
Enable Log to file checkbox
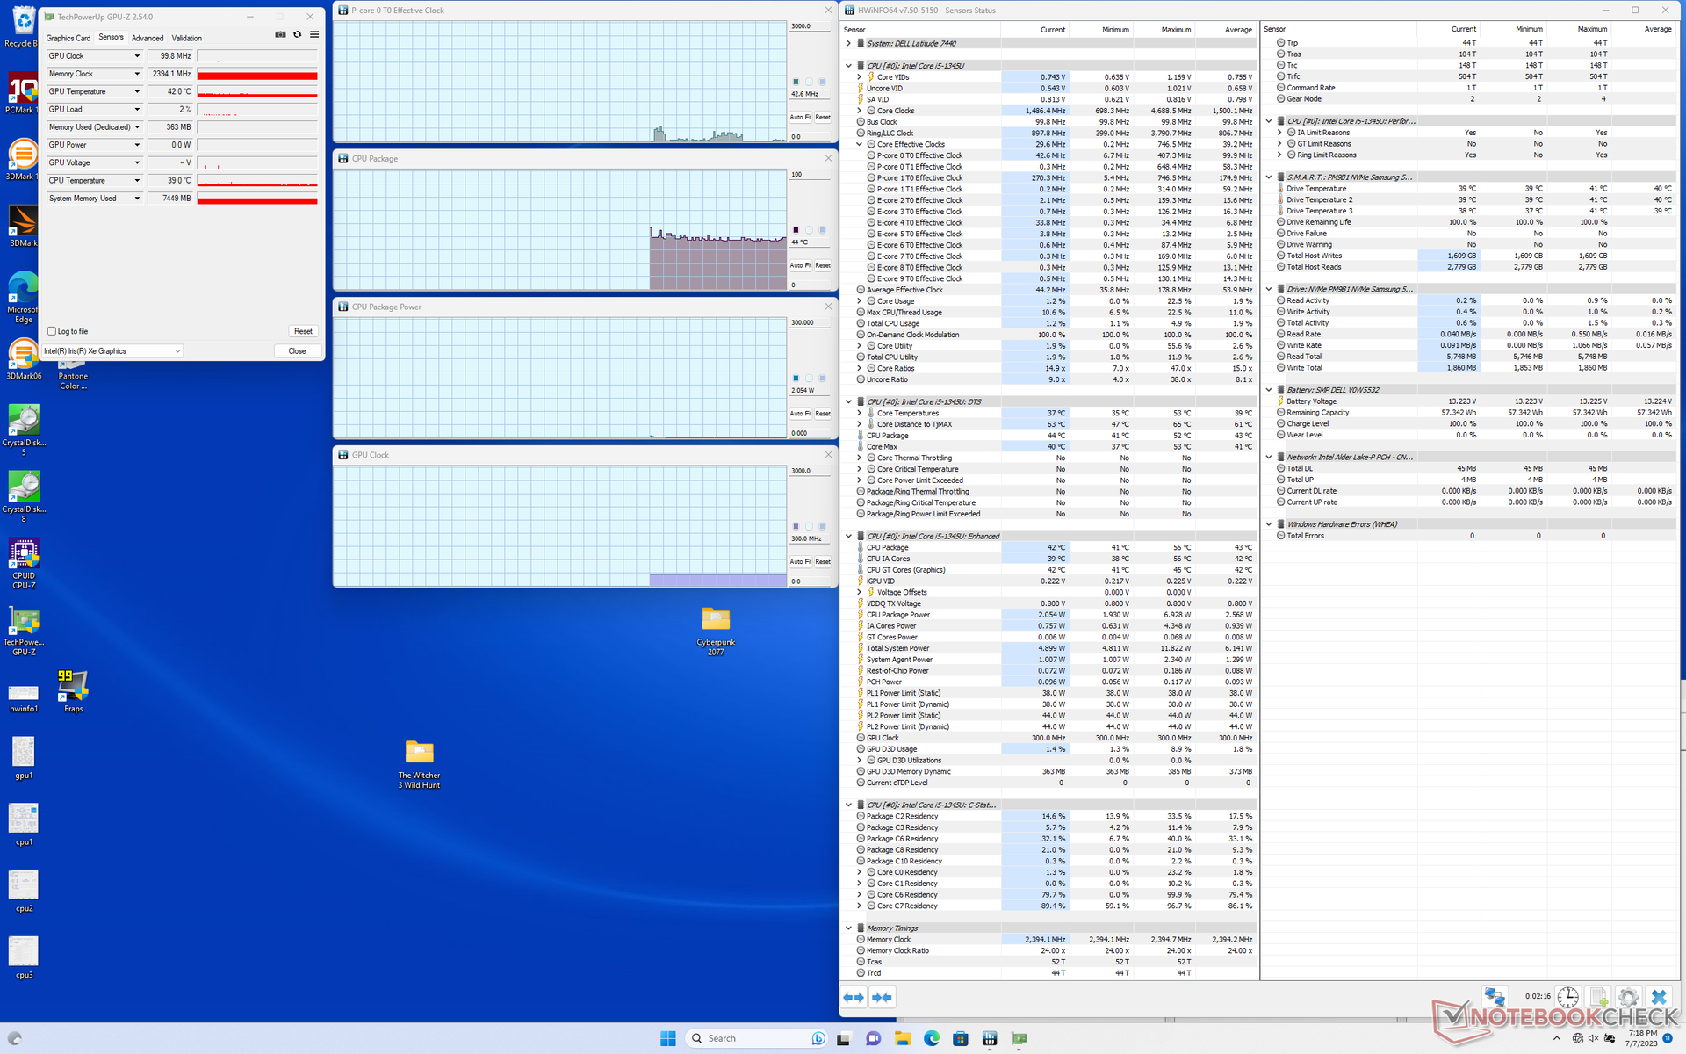(x=53, y=331)
